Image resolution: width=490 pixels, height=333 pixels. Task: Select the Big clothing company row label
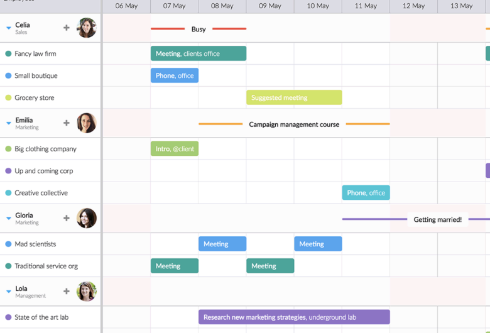pyautogui.click(x=45, y=149)
